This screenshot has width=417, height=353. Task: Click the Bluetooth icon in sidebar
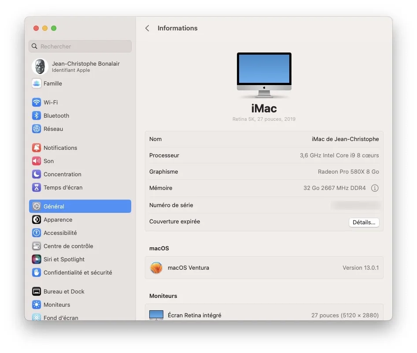[x=37, y=115]
